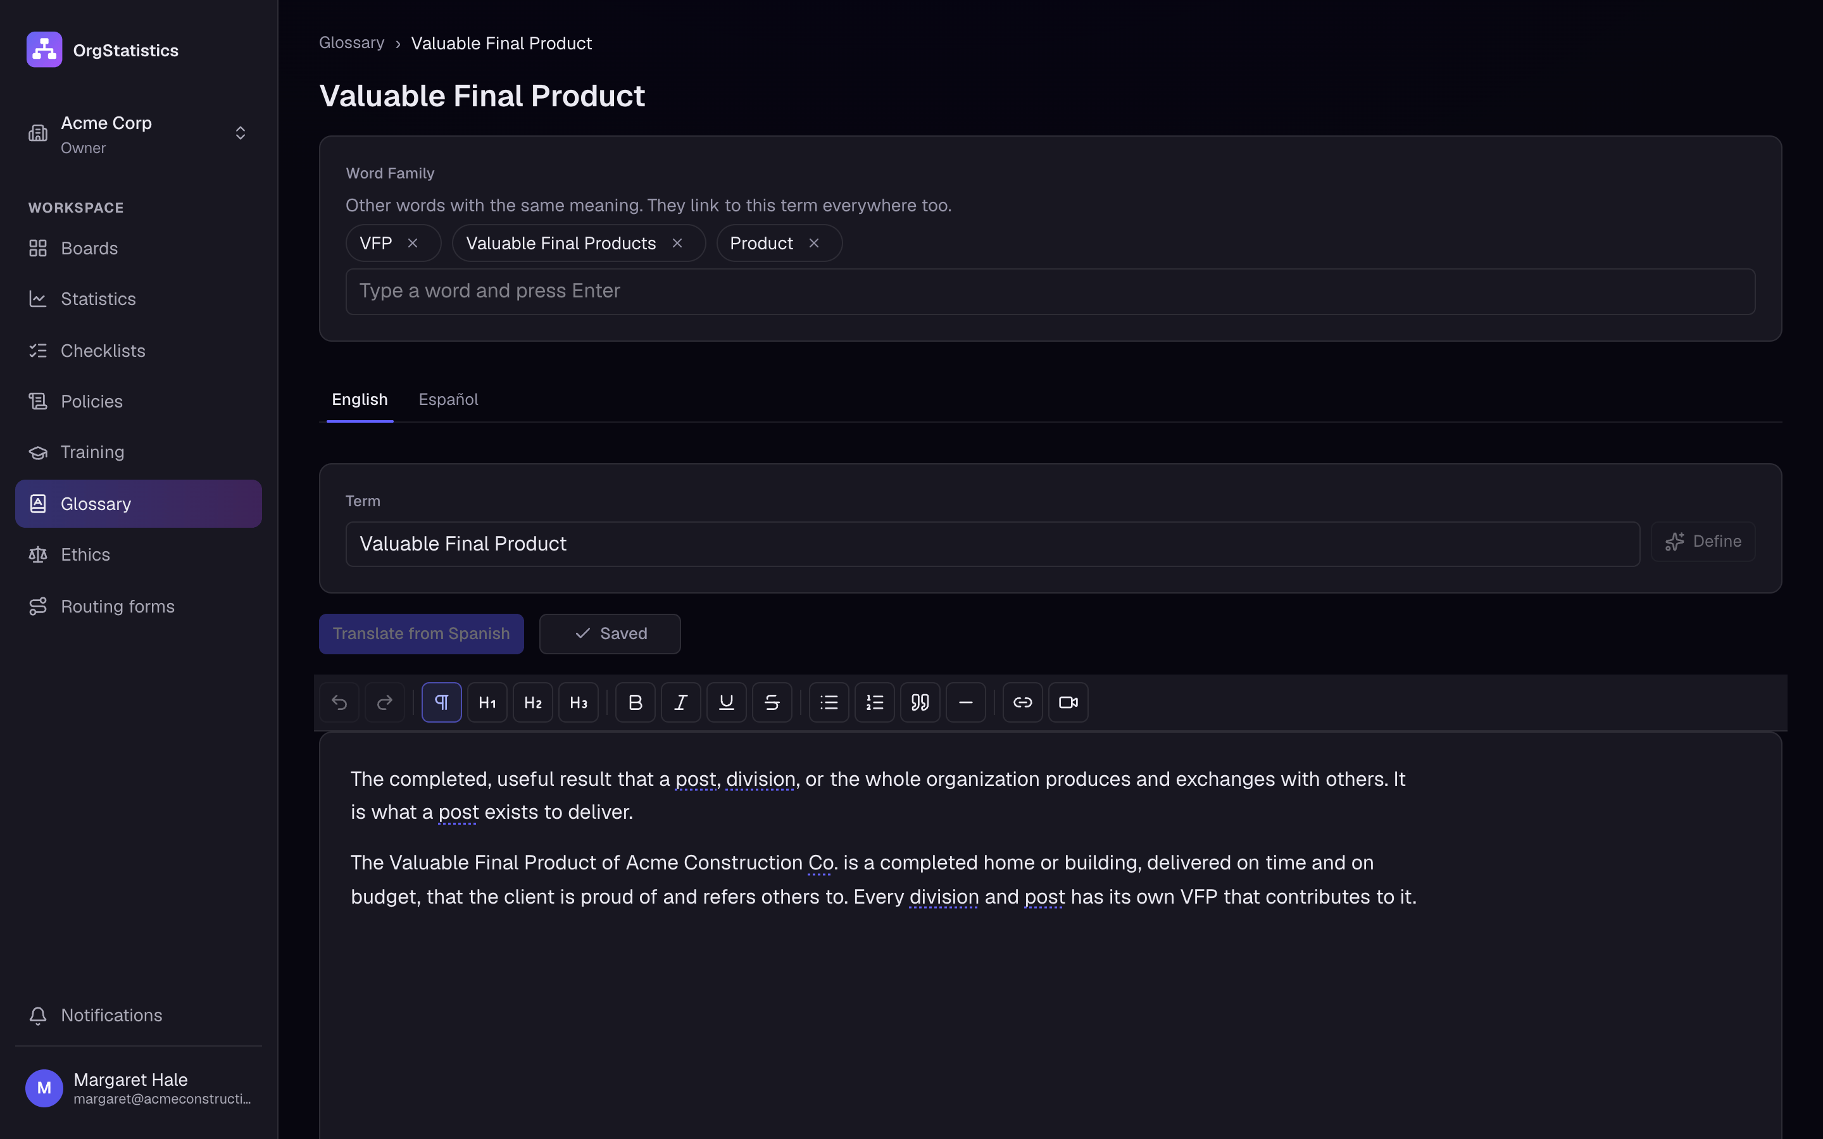The width and height of the screenshot is (1823, 1139).
Task: Open Notifications
Action: coord(139,1015)
